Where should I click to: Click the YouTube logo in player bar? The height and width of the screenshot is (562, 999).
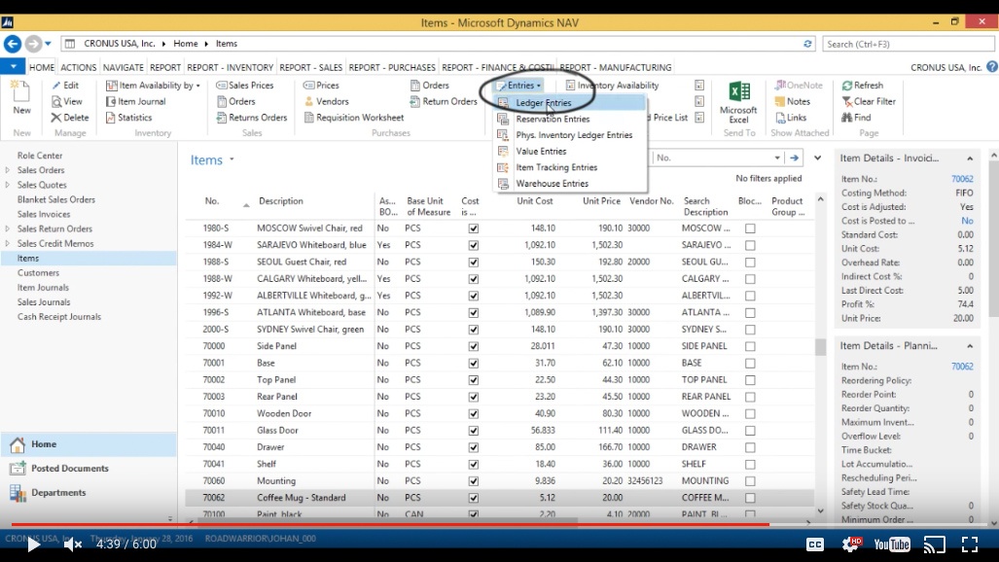point(892,544)
